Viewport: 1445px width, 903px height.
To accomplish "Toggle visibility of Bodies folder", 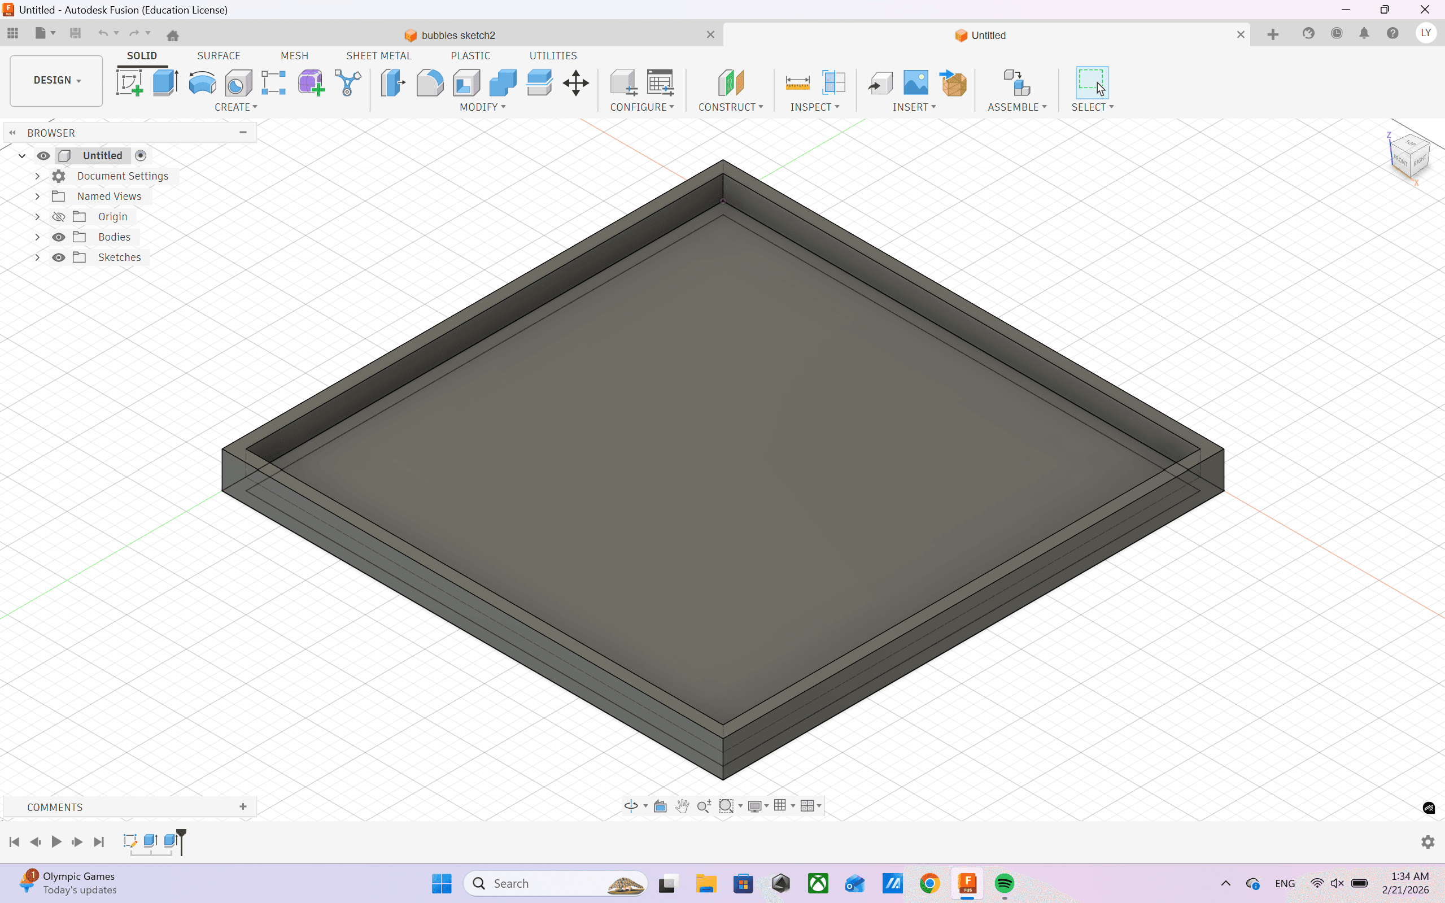I will pos(59,237).
